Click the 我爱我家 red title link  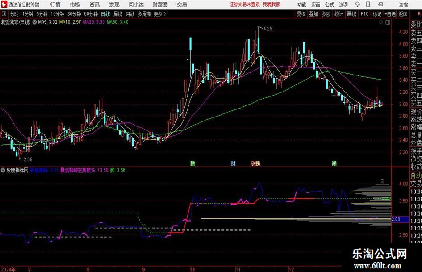click(272, 4)
